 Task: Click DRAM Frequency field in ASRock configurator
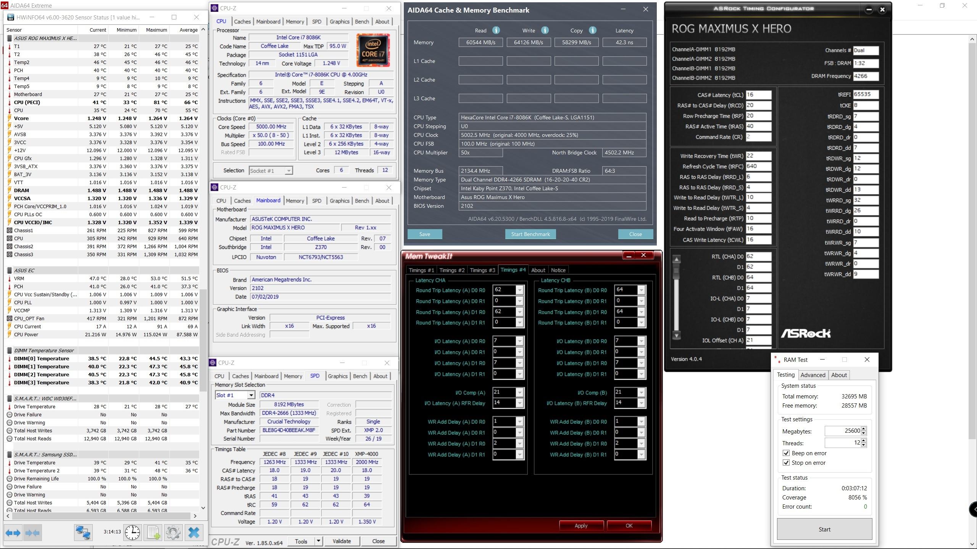[866, 76]
